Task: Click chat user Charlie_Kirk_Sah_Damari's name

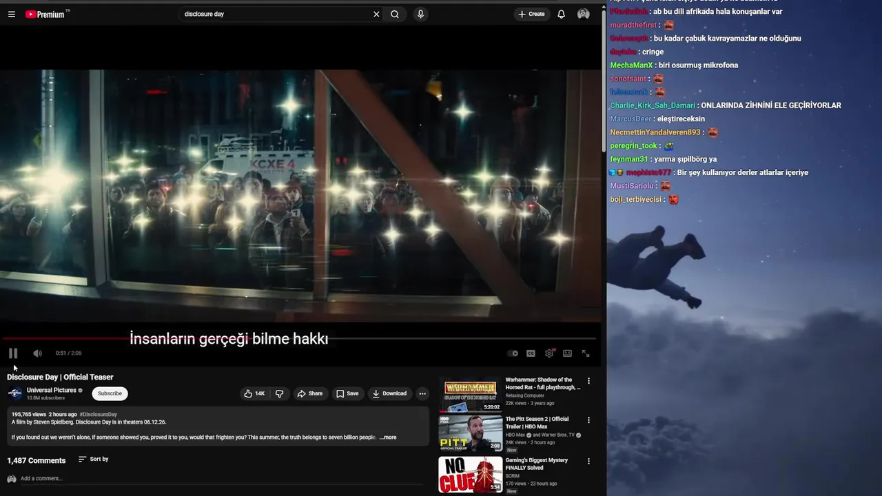Action: coord(653,105)
